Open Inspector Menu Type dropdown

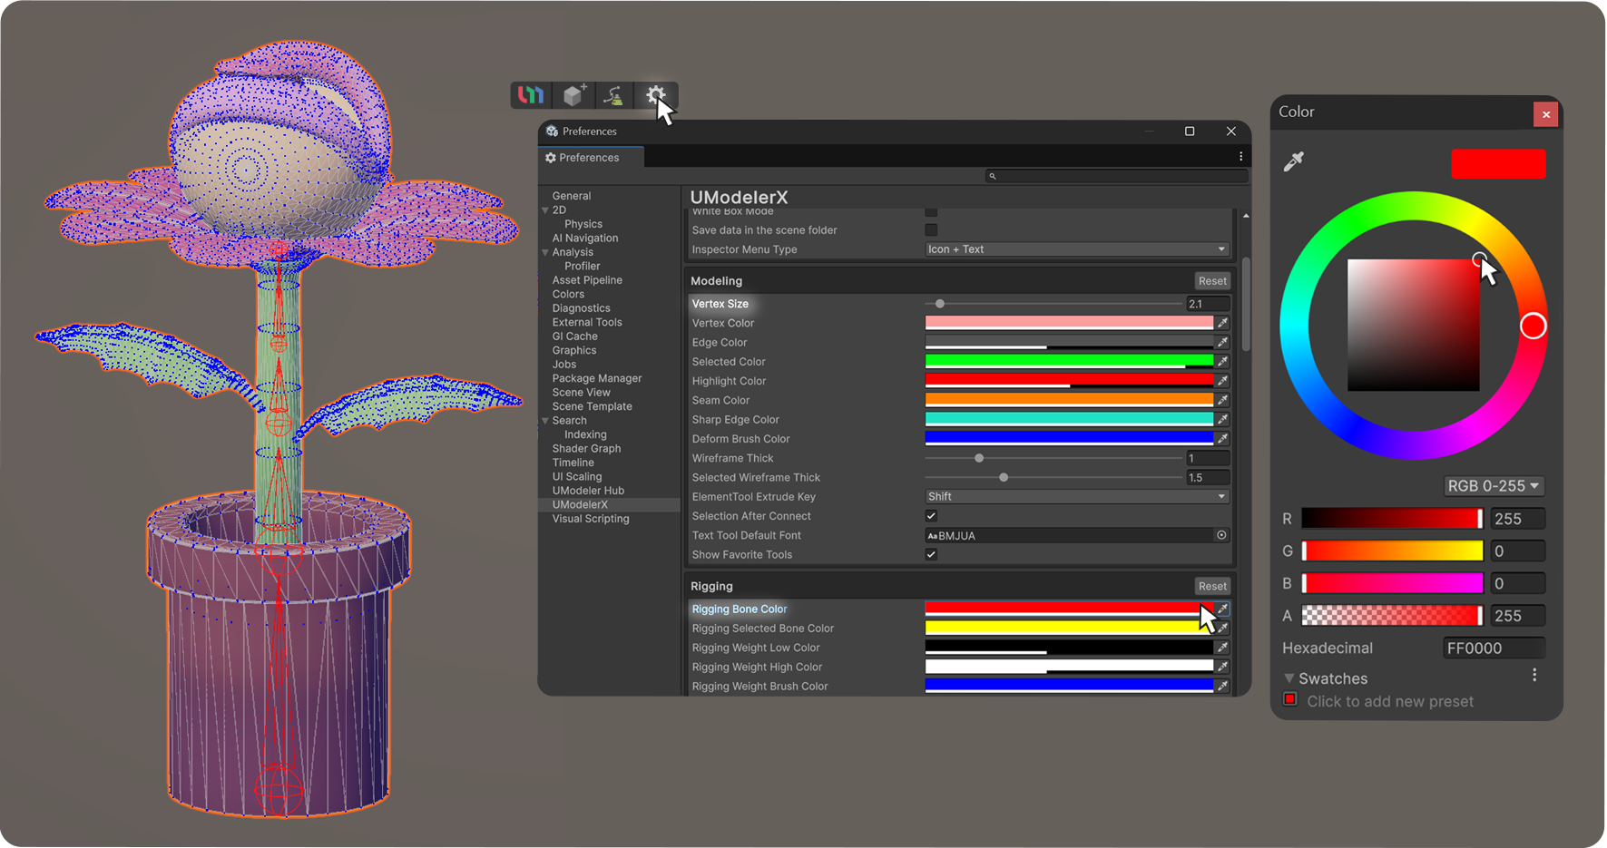[1077, 249]
